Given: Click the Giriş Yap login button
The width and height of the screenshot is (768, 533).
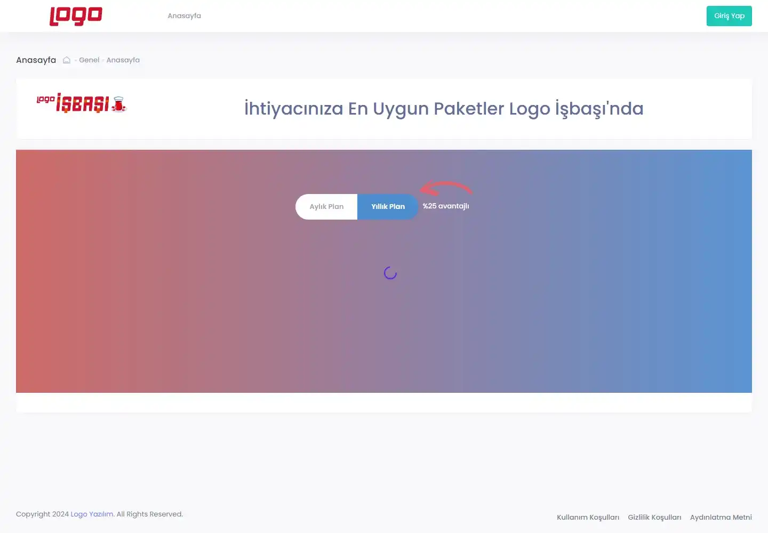Looking at the screenshot, I should 729,16.
